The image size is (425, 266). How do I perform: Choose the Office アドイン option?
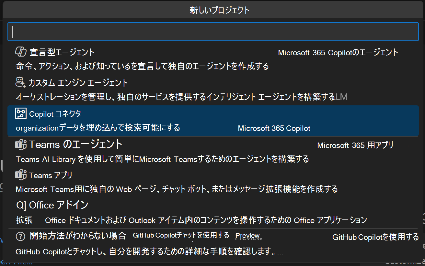213,213
